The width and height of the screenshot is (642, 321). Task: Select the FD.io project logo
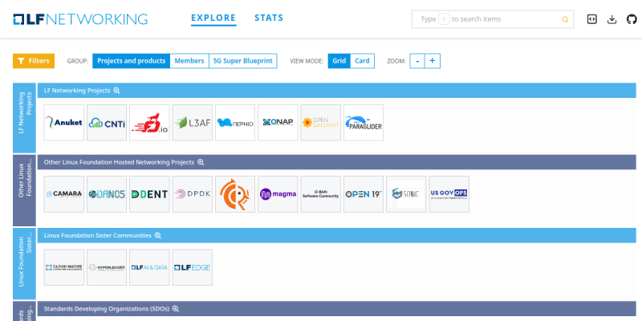point(149,123)
